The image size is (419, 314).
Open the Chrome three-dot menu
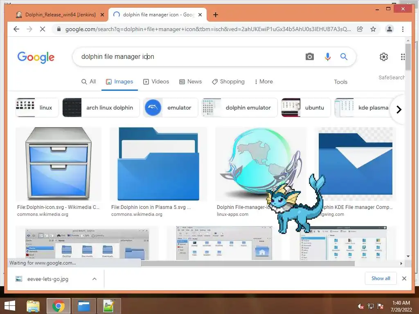[x=403, y=29]
